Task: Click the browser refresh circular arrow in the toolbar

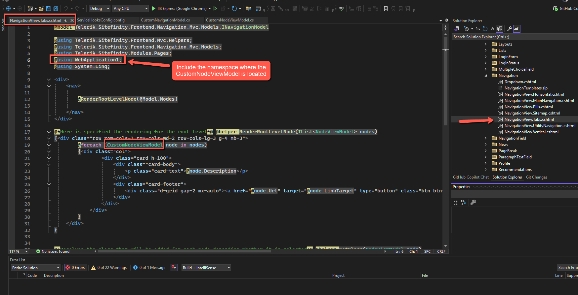Action: click(x=234, y=9)
